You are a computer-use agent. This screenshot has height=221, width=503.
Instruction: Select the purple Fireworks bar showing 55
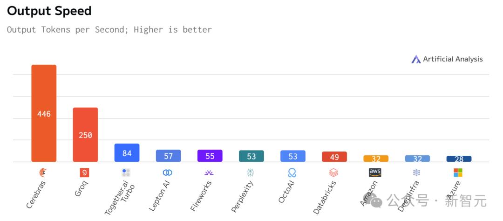pos(210,156)
